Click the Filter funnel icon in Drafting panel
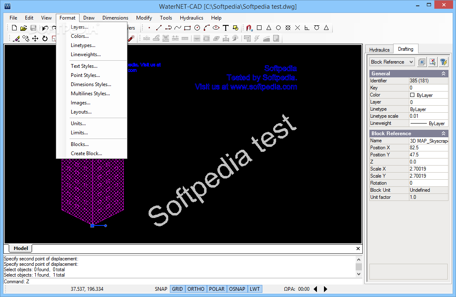Screen dimensions: 456x297 (443, 62)
